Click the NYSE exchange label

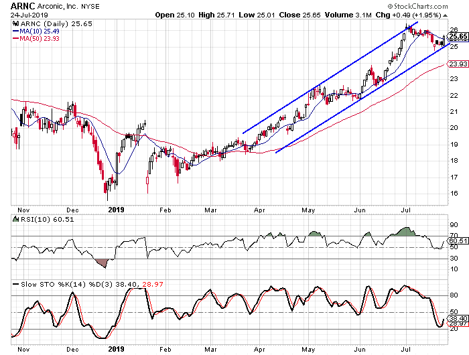[x=90, y=6]
